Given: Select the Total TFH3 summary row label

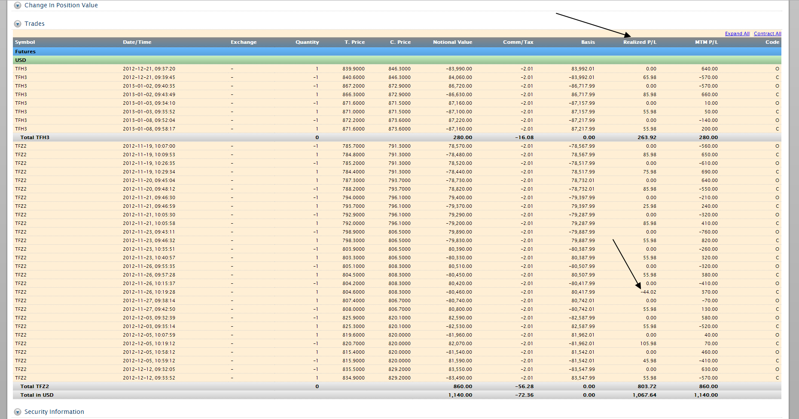Looking at the screenshot, I should pyautogui.click(x=35, y=137).
